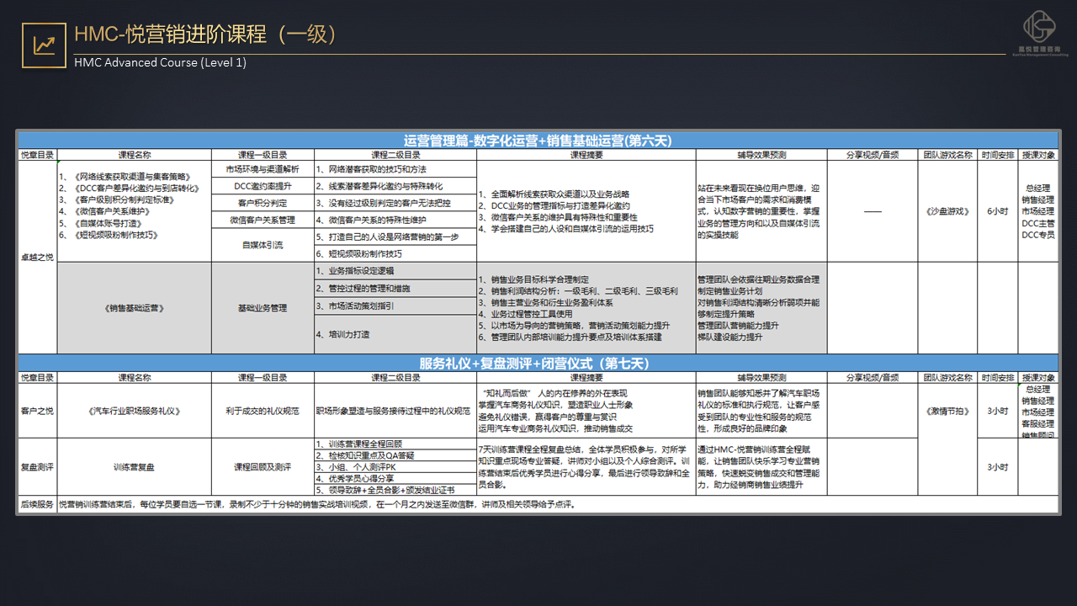
Task: Select the 基础业务管理 cell
Action: point(263,308)
